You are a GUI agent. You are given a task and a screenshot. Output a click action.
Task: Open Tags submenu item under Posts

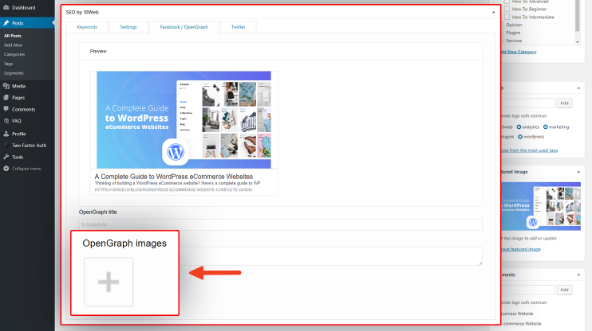(8, 64)
